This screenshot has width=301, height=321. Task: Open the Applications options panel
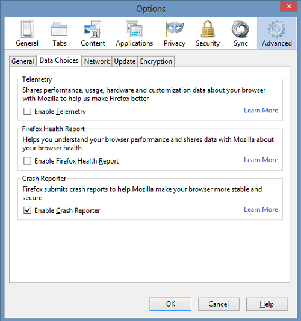point(134,34)
